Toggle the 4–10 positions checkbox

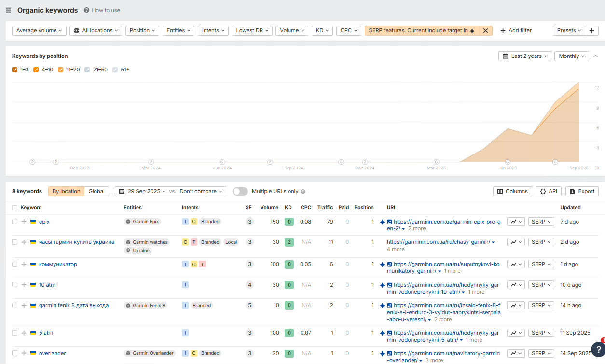click(x=36, y=70)
